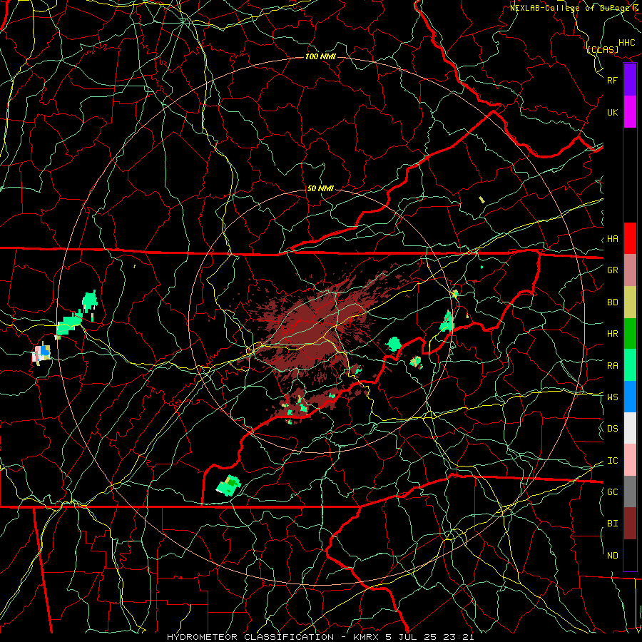Click the RF purple legend swatch

coord(630,80)
